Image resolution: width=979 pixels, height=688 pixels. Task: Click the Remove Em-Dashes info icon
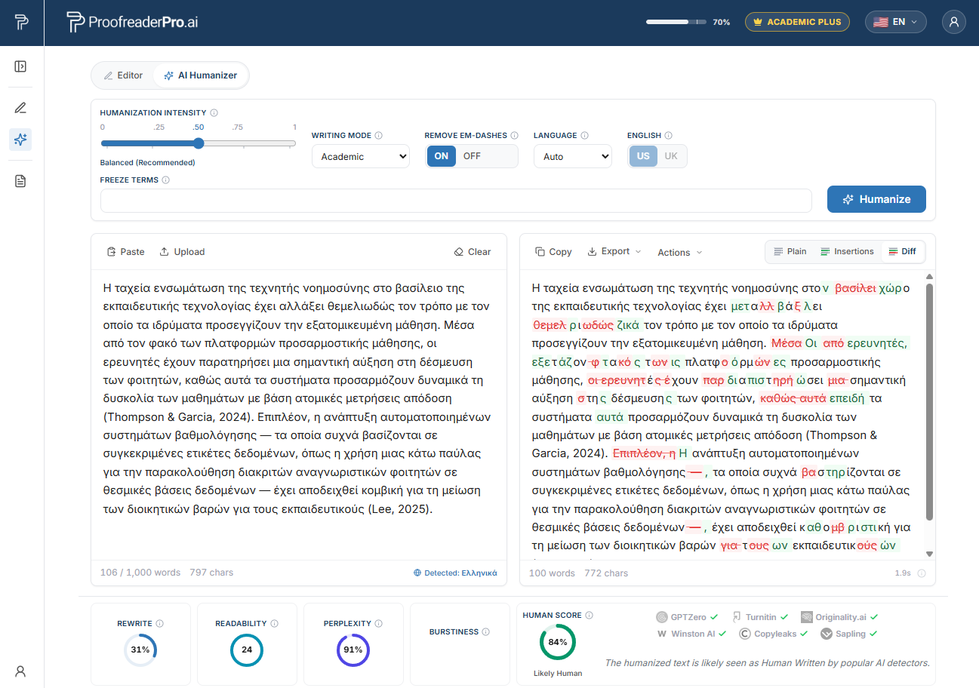coord(515,136)
